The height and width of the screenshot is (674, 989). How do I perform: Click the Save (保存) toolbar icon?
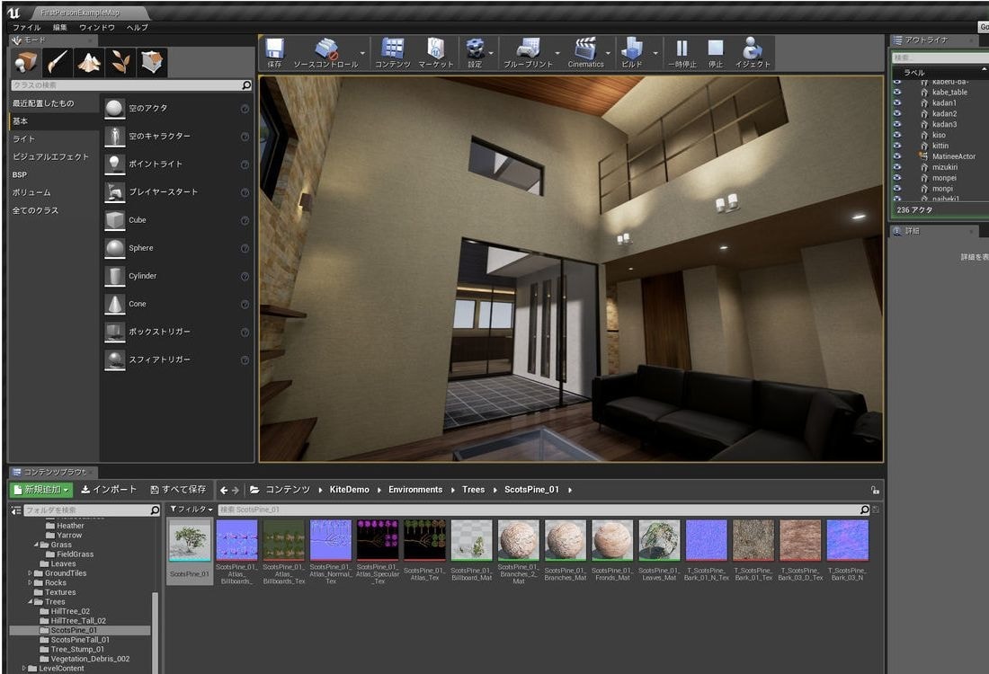point(275,52)
